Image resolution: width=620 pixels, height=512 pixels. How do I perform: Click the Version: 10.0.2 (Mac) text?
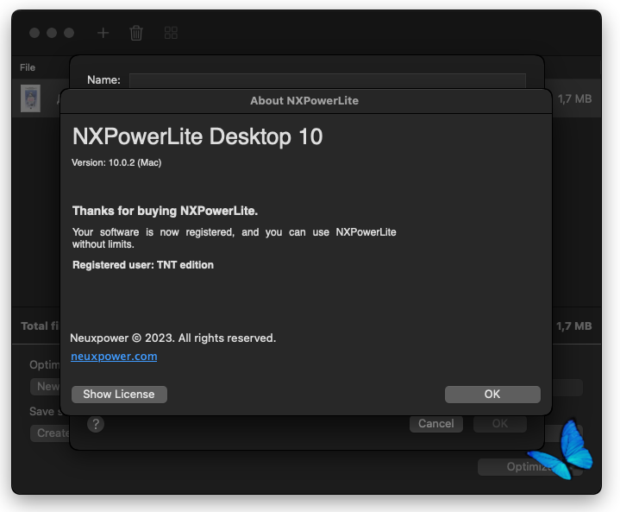point(116,162)
